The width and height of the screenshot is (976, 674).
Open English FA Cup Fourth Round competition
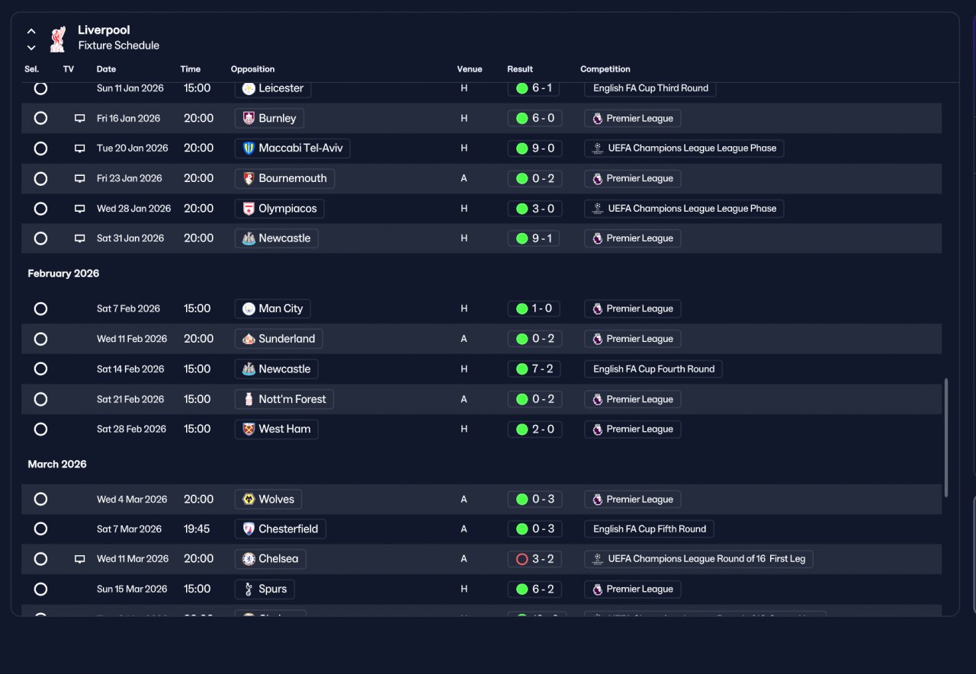tap(653, 369)
